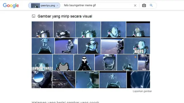Open the blue lightning streaks thumbnail
Image resolution: width=184 pixels, height=103 pixels.
point(139,80)
